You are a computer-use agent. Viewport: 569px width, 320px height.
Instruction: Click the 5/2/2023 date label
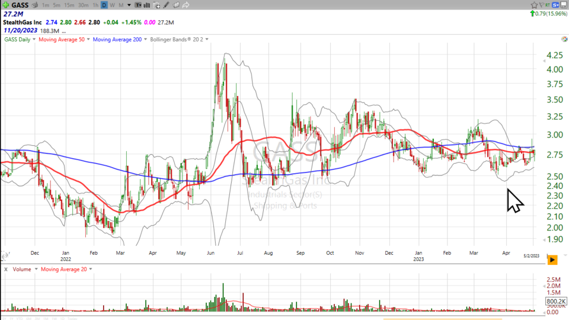pyautogui.click(x=531, y=256)
